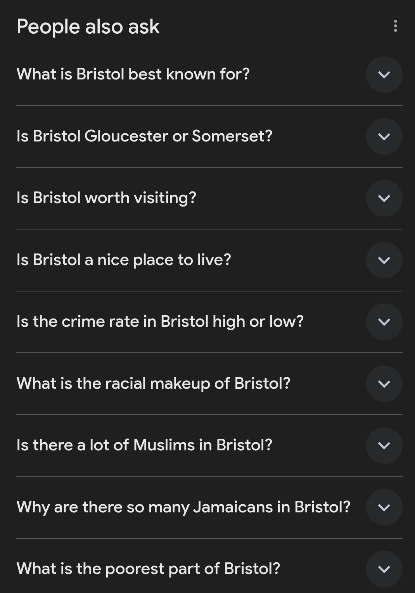415x593 pixels.
Task: Select question "What is Bristol best known for?"
Action: click(133, 74)
